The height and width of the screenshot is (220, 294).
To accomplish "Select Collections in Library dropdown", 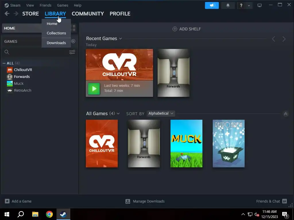I will (x=56, y=33).
